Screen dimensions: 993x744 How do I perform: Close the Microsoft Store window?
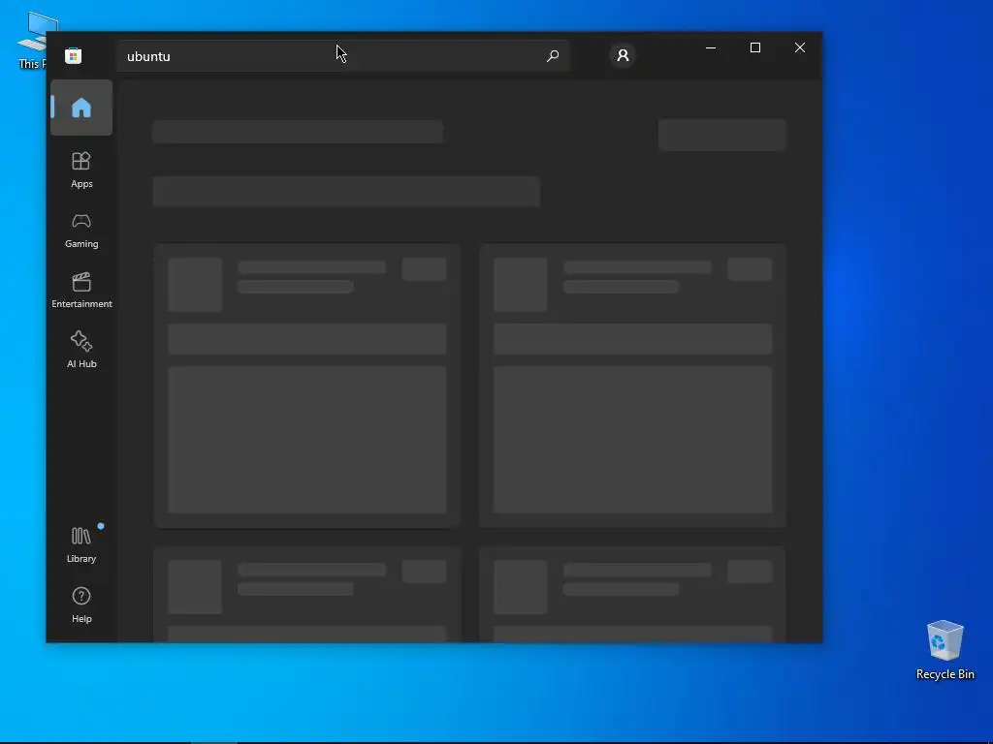pos(800,47)
